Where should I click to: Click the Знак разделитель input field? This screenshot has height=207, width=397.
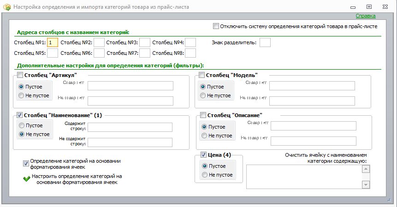[265, 42]
